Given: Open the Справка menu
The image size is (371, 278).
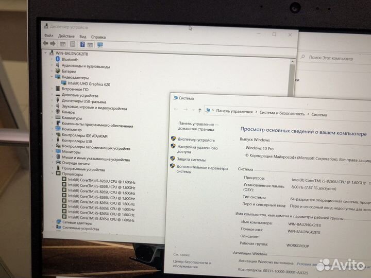Looking at the screenshot, I should [x=98, y=37].
